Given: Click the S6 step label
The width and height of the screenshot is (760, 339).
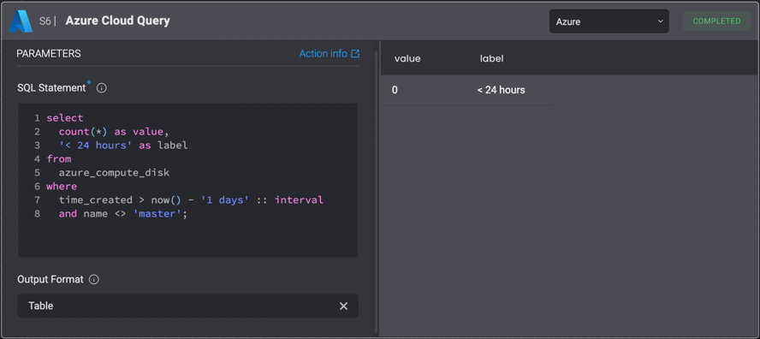Looking at the screenshot, I should pyautogui.click(x=45, y=21).
